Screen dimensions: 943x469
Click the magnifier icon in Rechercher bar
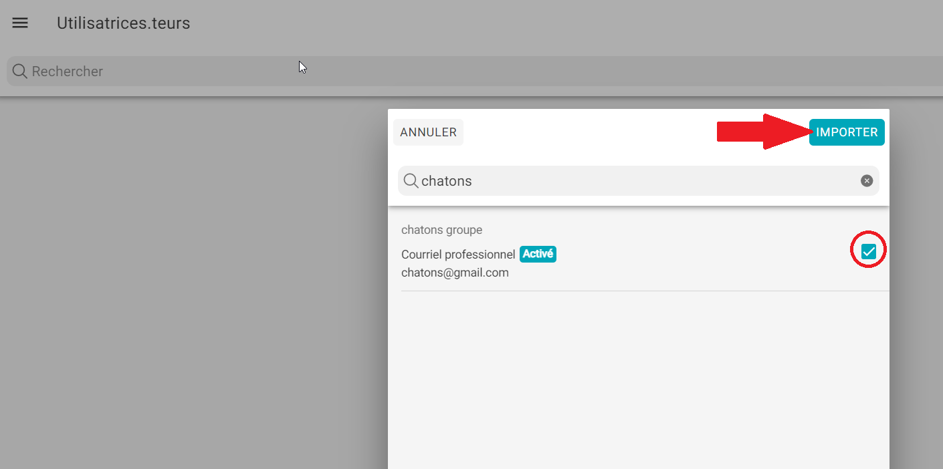click(x=20, y=71)
